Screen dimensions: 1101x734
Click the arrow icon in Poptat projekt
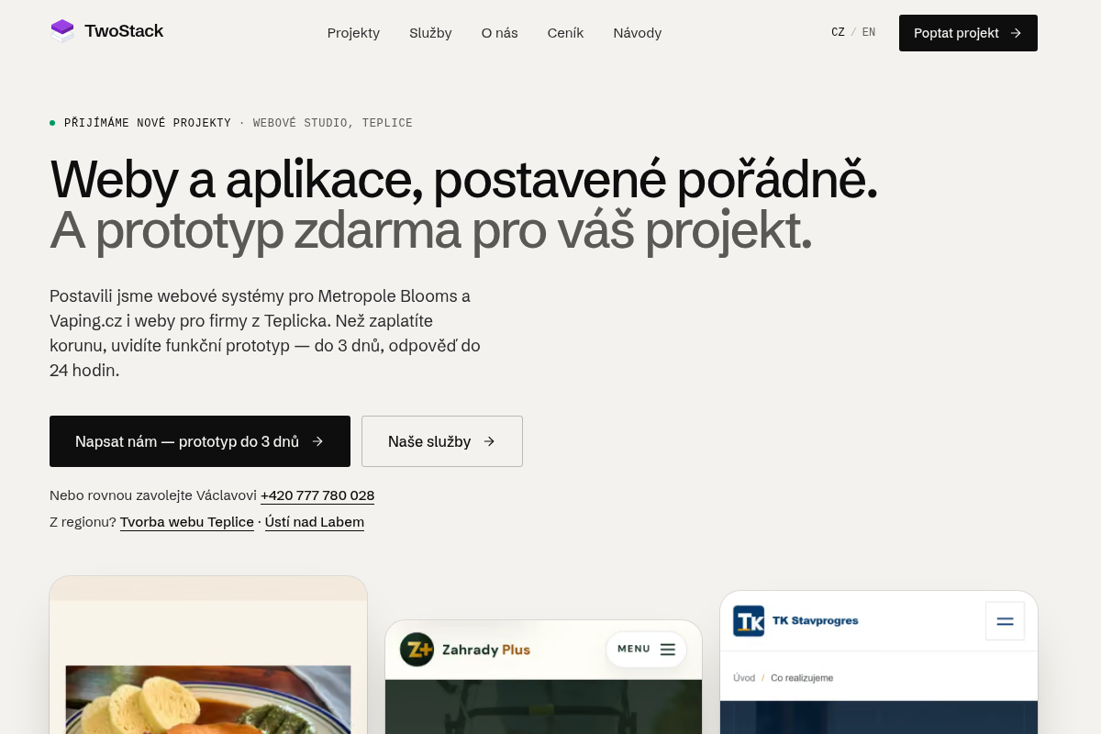pos(1016,33)
